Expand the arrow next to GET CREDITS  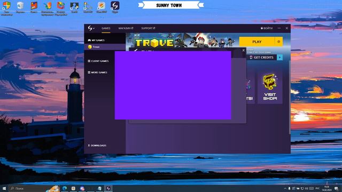click(279, 57)
